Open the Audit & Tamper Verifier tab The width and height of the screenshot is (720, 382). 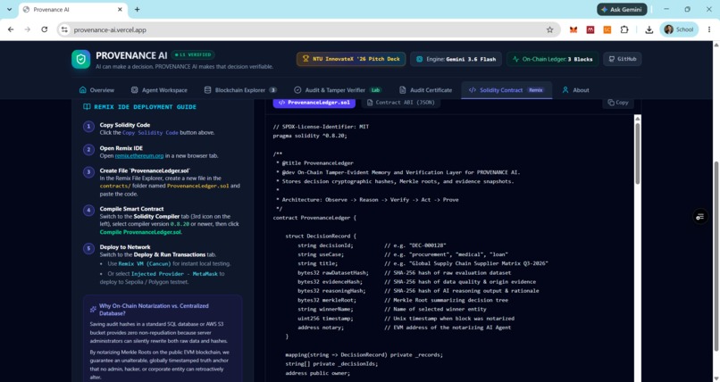coord(338,90)
